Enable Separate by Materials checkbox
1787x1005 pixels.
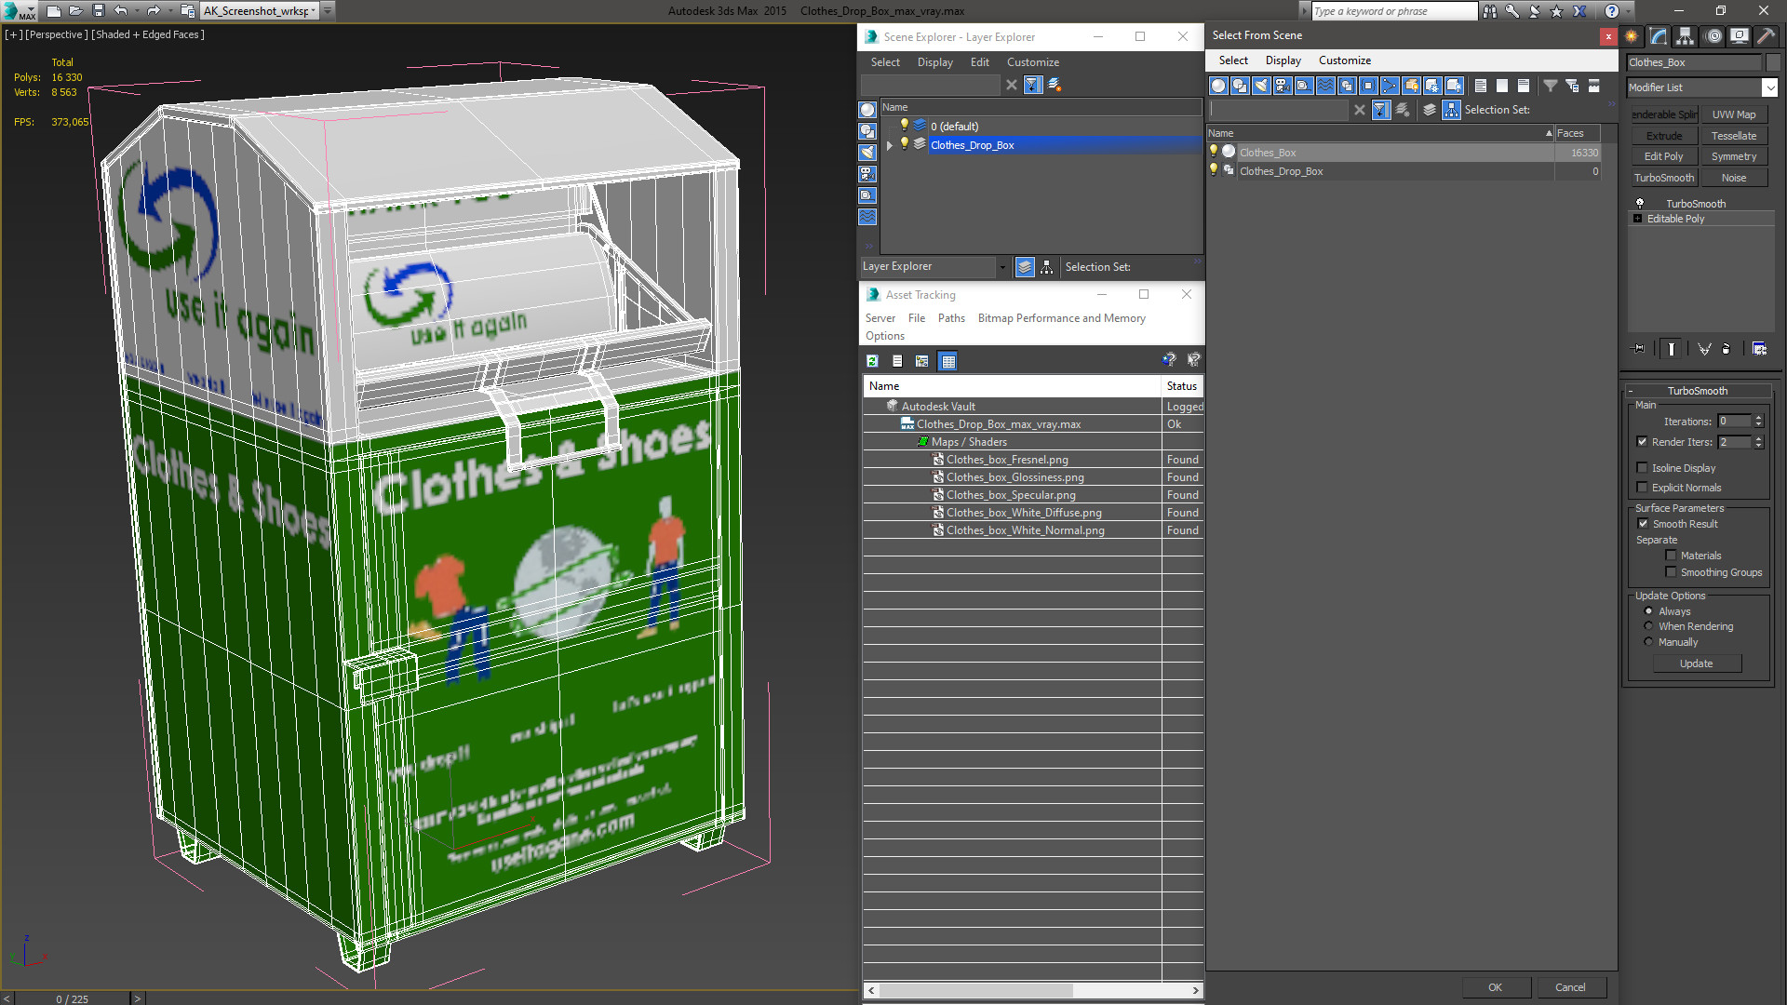tap(1671, 556)
